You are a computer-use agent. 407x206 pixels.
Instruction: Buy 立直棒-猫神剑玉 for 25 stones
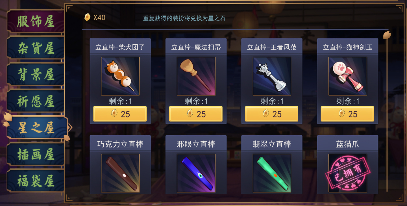point(347,114)
